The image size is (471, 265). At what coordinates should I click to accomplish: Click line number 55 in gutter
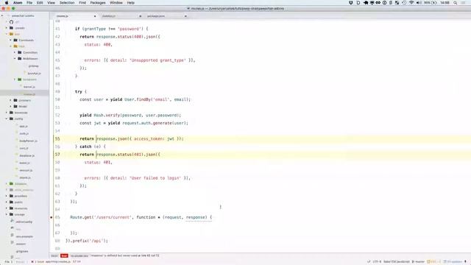(57, 139)
